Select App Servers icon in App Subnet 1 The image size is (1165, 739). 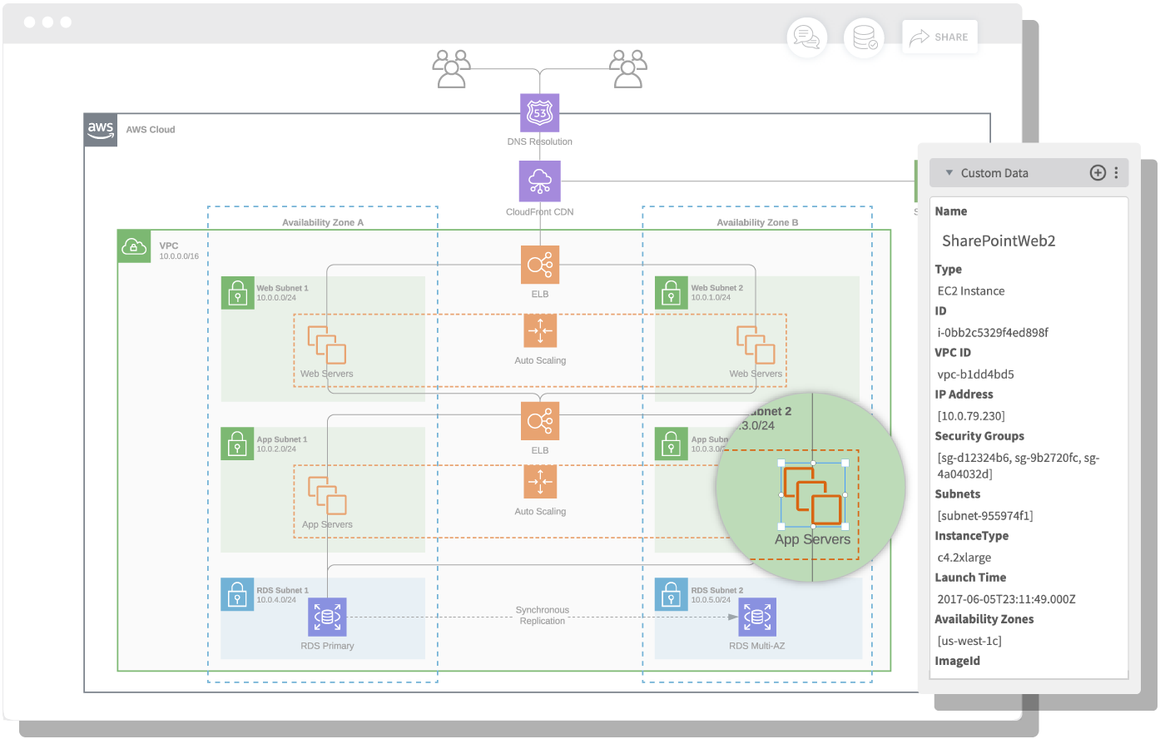(x=327, y=496)
